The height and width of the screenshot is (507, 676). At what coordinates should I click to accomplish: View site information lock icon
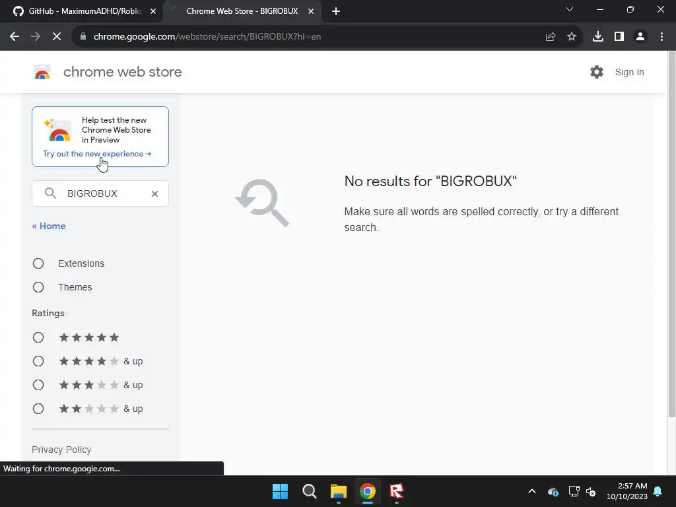[83, 37]
